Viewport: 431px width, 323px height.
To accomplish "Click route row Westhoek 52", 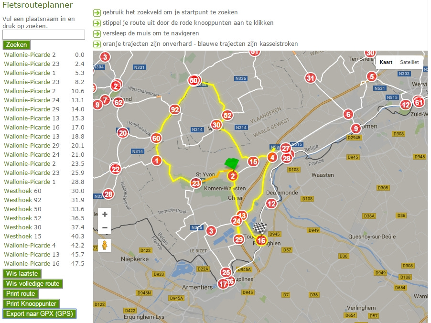I will [x=44, y=218].
